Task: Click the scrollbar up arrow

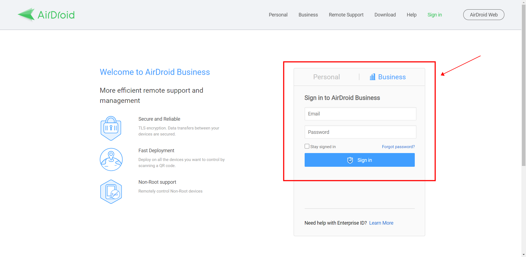Action: (x=524, y=2)
